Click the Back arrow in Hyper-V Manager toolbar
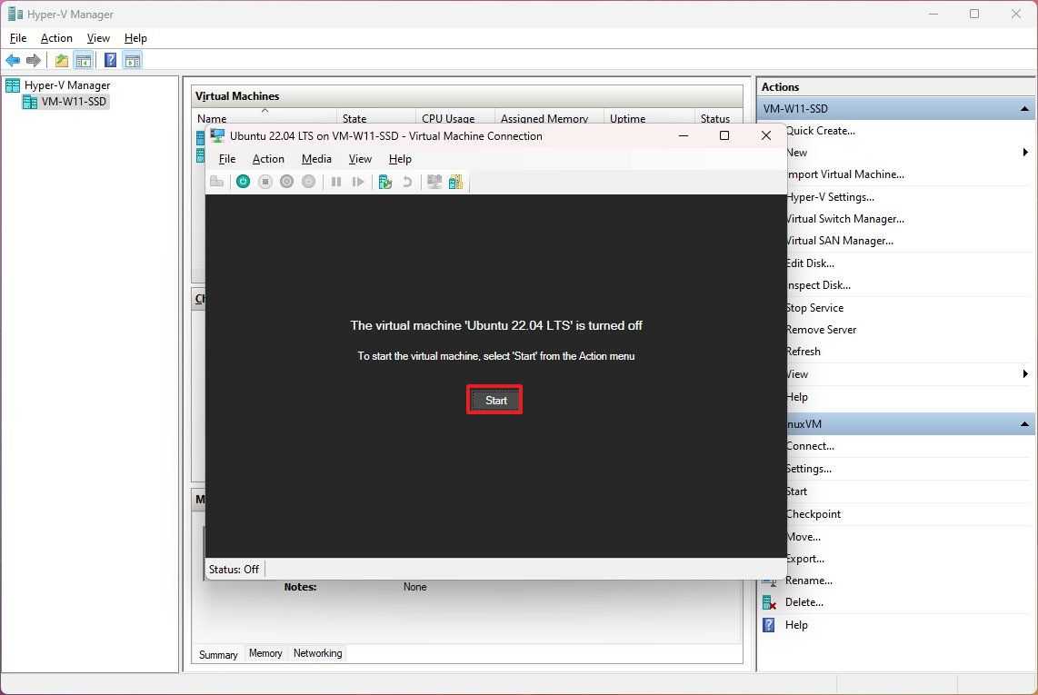Screen dimensions: 1038x695 (x=13, y=61)
